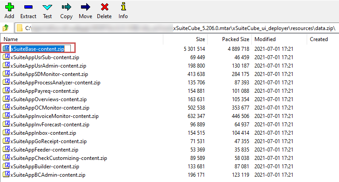Click archive icon of xSuiteAppFeeder-content.zip

tap(6, 149)
